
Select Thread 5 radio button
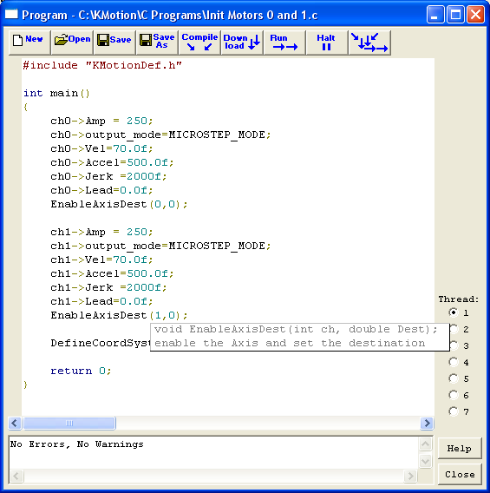(454, 378)
